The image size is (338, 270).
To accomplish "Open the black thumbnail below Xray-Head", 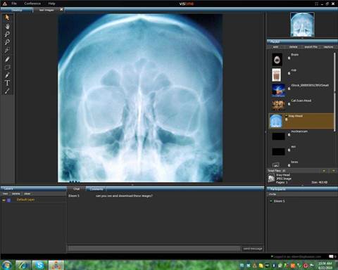I will click(278, 136).
